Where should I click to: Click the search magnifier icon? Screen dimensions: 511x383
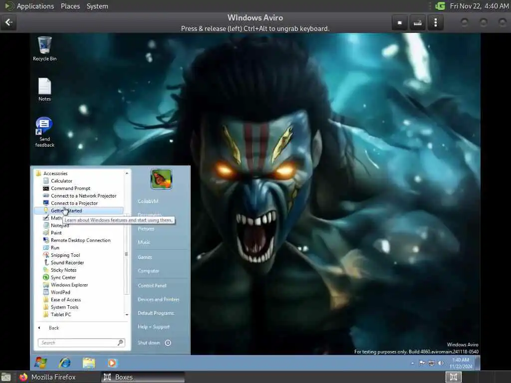pos(121,342)
